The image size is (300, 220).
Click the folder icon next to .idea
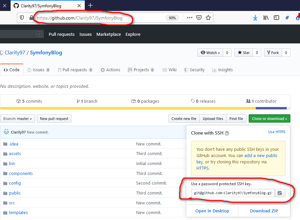5,144
